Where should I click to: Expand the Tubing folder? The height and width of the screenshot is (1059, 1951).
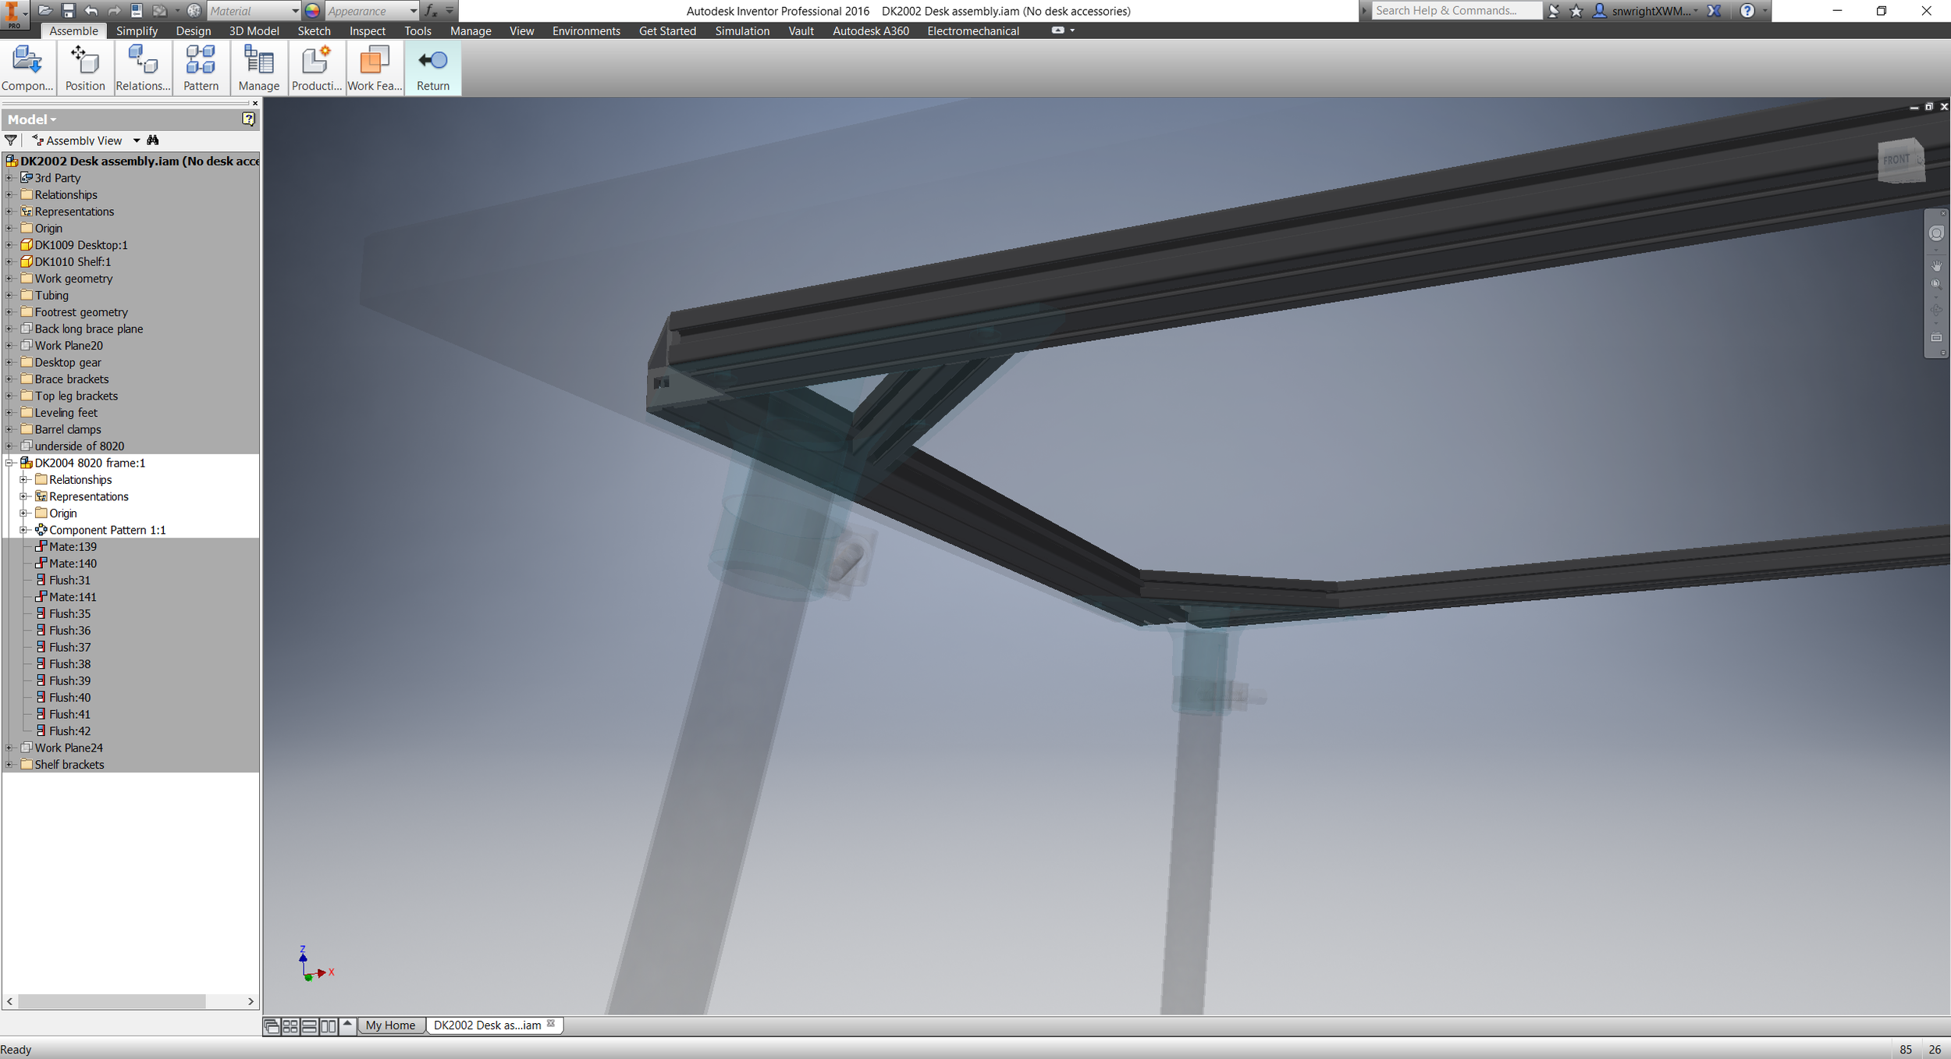coord(9,295)
